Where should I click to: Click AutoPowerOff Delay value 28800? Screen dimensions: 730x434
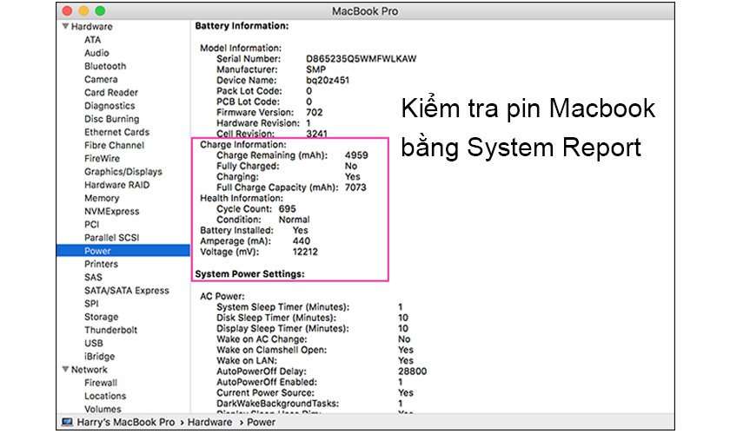[x=412, y=372]
